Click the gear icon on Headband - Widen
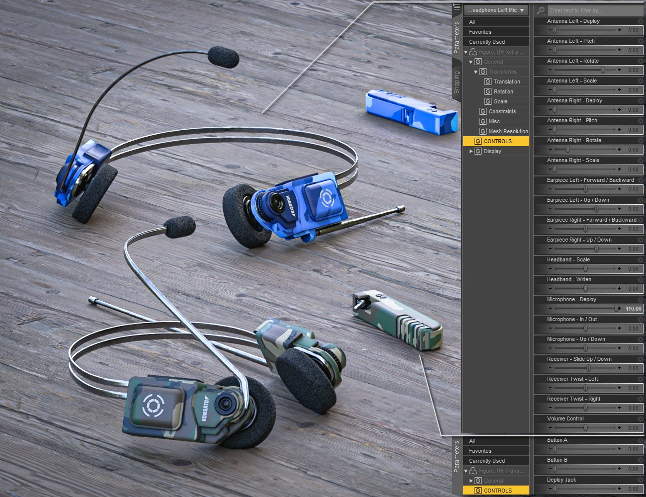 pos(640,279)
